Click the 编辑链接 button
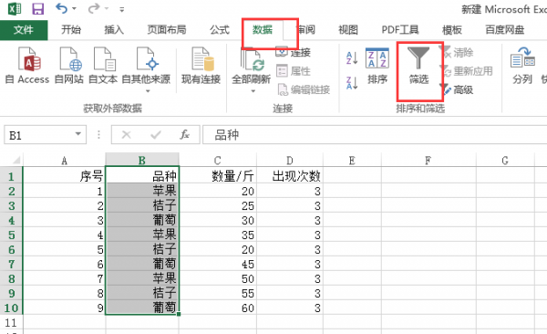The width and height of the screenshot is (547, 334). click(x=304, y=89)
